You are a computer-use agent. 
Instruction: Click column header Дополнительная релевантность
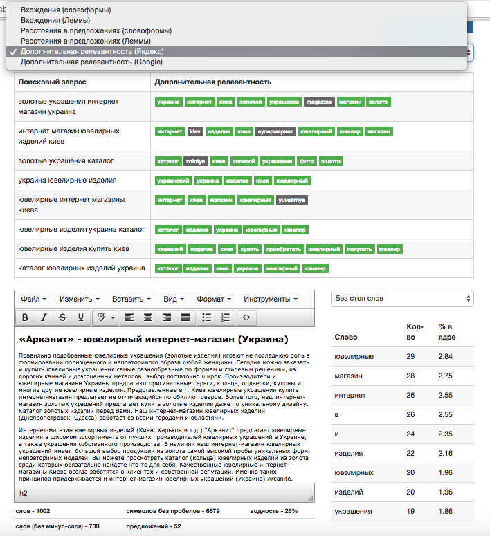tap(213, 82)
